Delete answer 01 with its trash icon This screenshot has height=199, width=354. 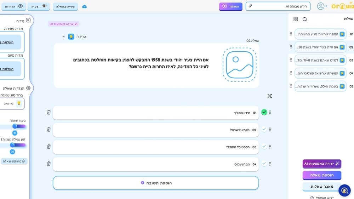click(x=49, y=112)
